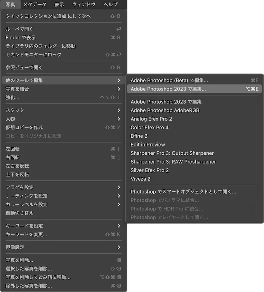The width and height of the screenshot is (264, 292).
Task: Toggle 自動切り替え
Action: click(64, 213)
